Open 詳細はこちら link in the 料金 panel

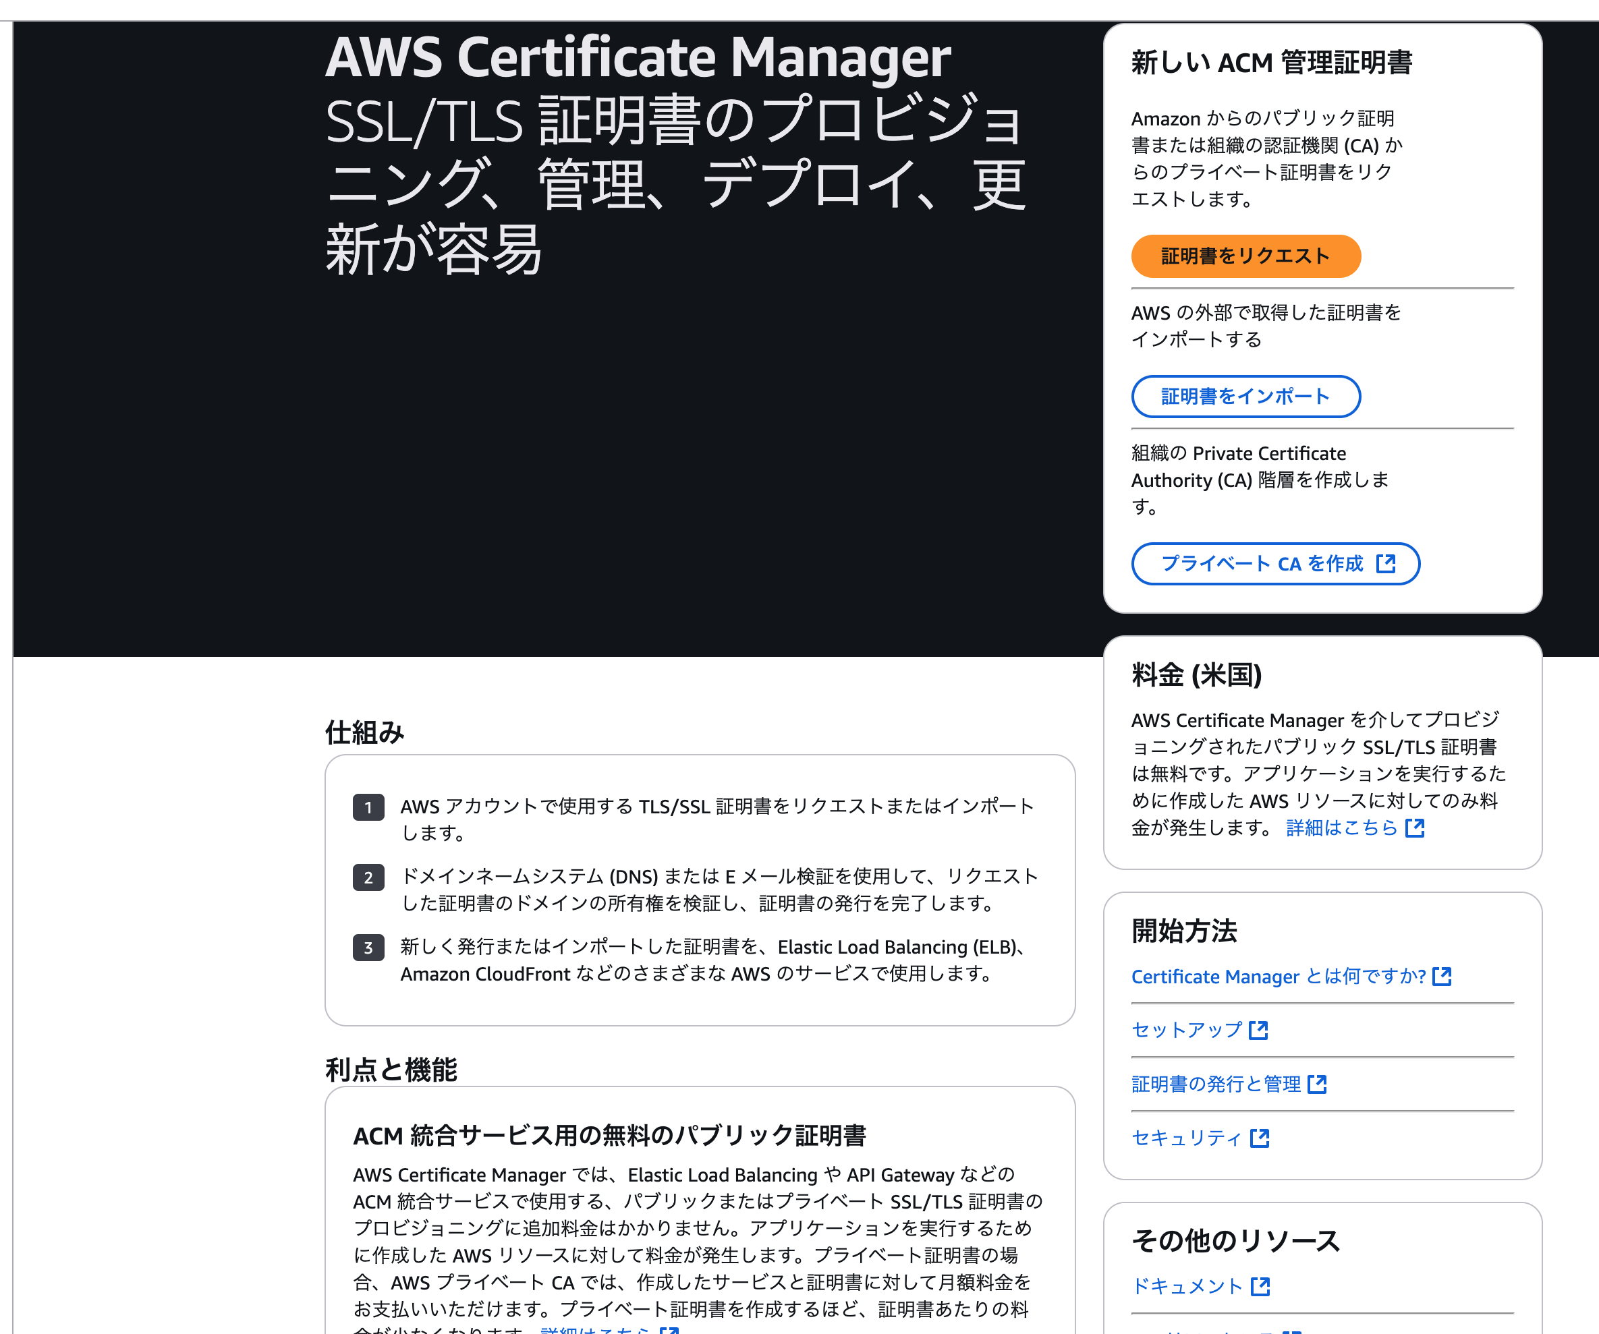(x=1342, y=828)
